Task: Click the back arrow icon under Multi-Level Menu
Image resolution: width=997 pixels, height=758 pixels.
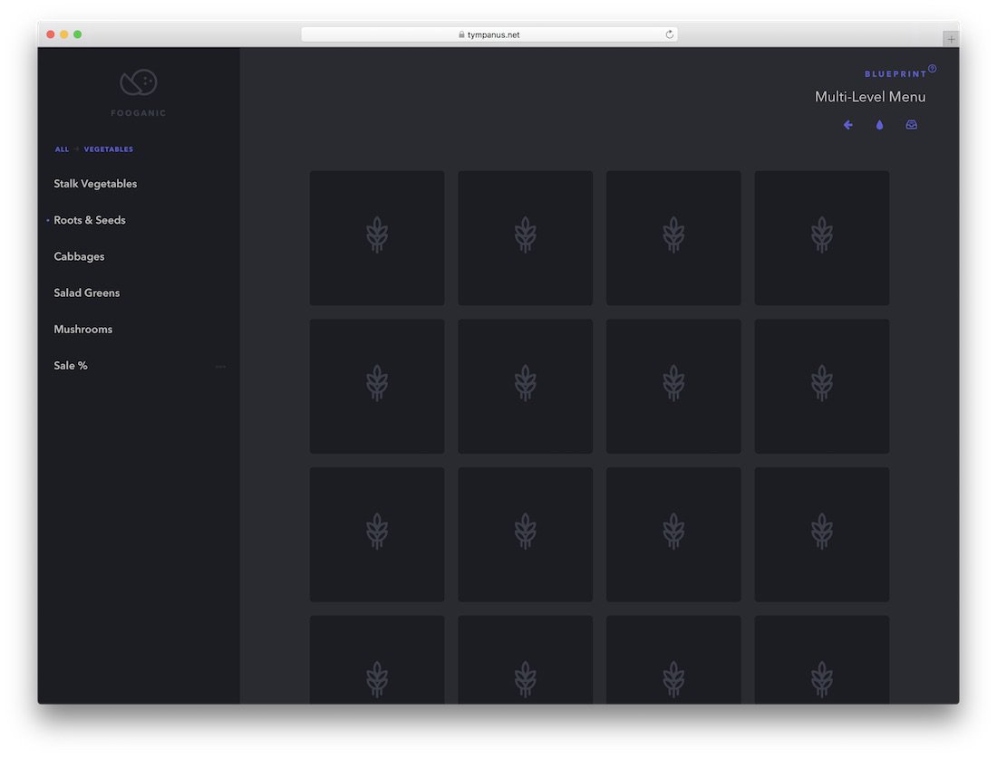Action: [x=848, y=125]
